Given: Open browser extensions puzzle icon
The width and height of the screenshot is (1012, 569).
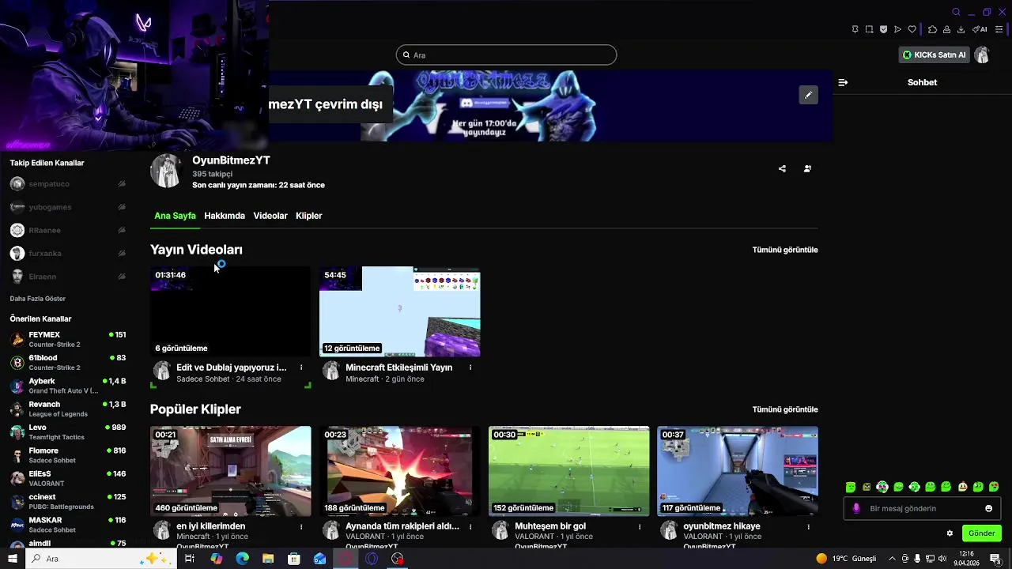Looking at the screenshot, I should pyautogui.click(x=932, y=29).
